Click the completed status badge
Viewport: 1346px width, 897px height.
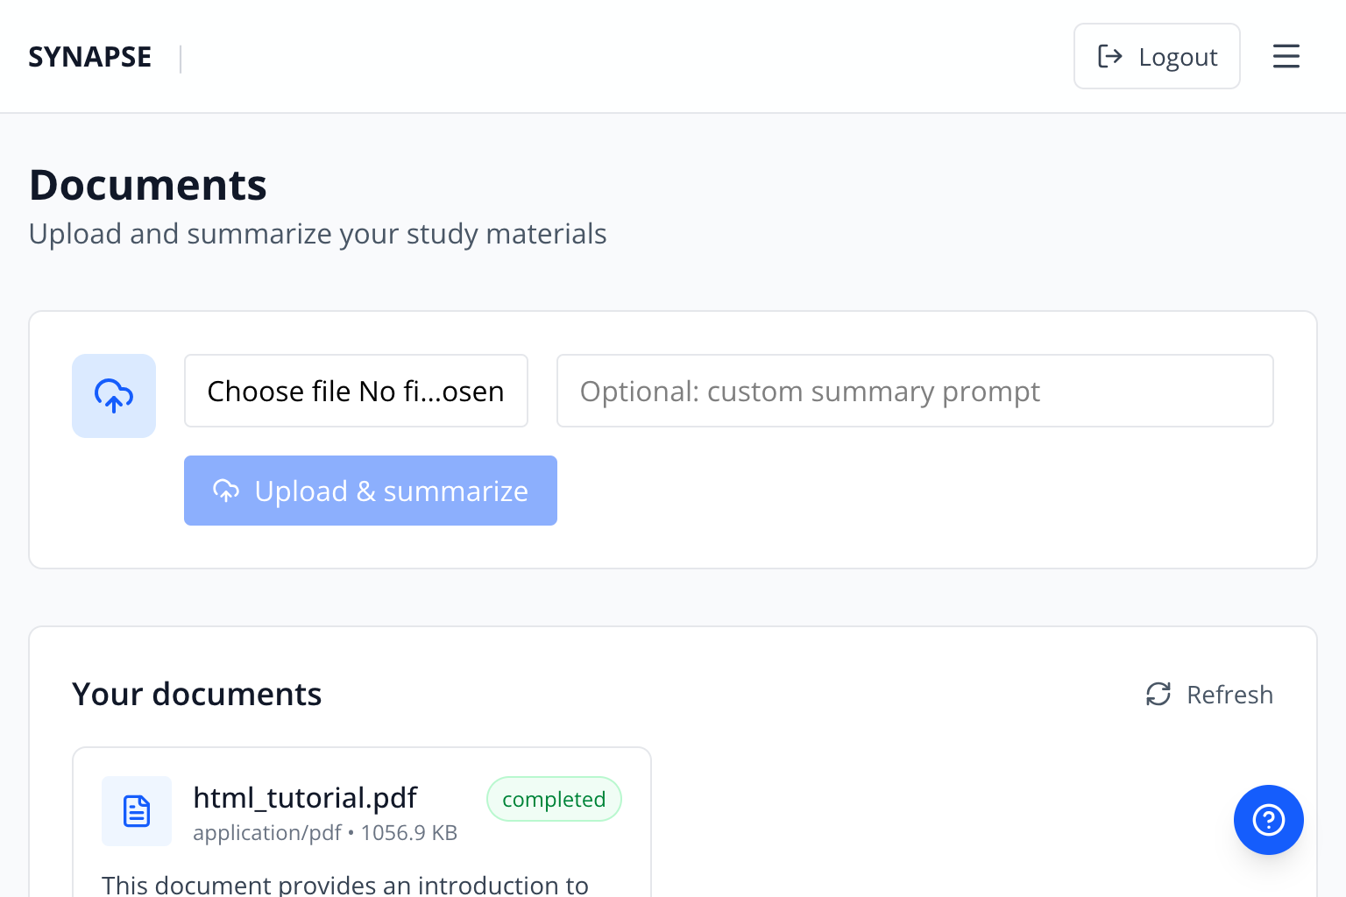click(x=554, y=799)
